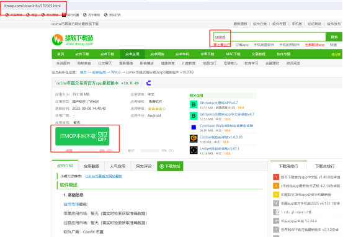Viewport: 343px width, 237px height.
Task: Open the 币界网APP官方版 v2.3.0 ranking entry
Action: click(310, 230)
